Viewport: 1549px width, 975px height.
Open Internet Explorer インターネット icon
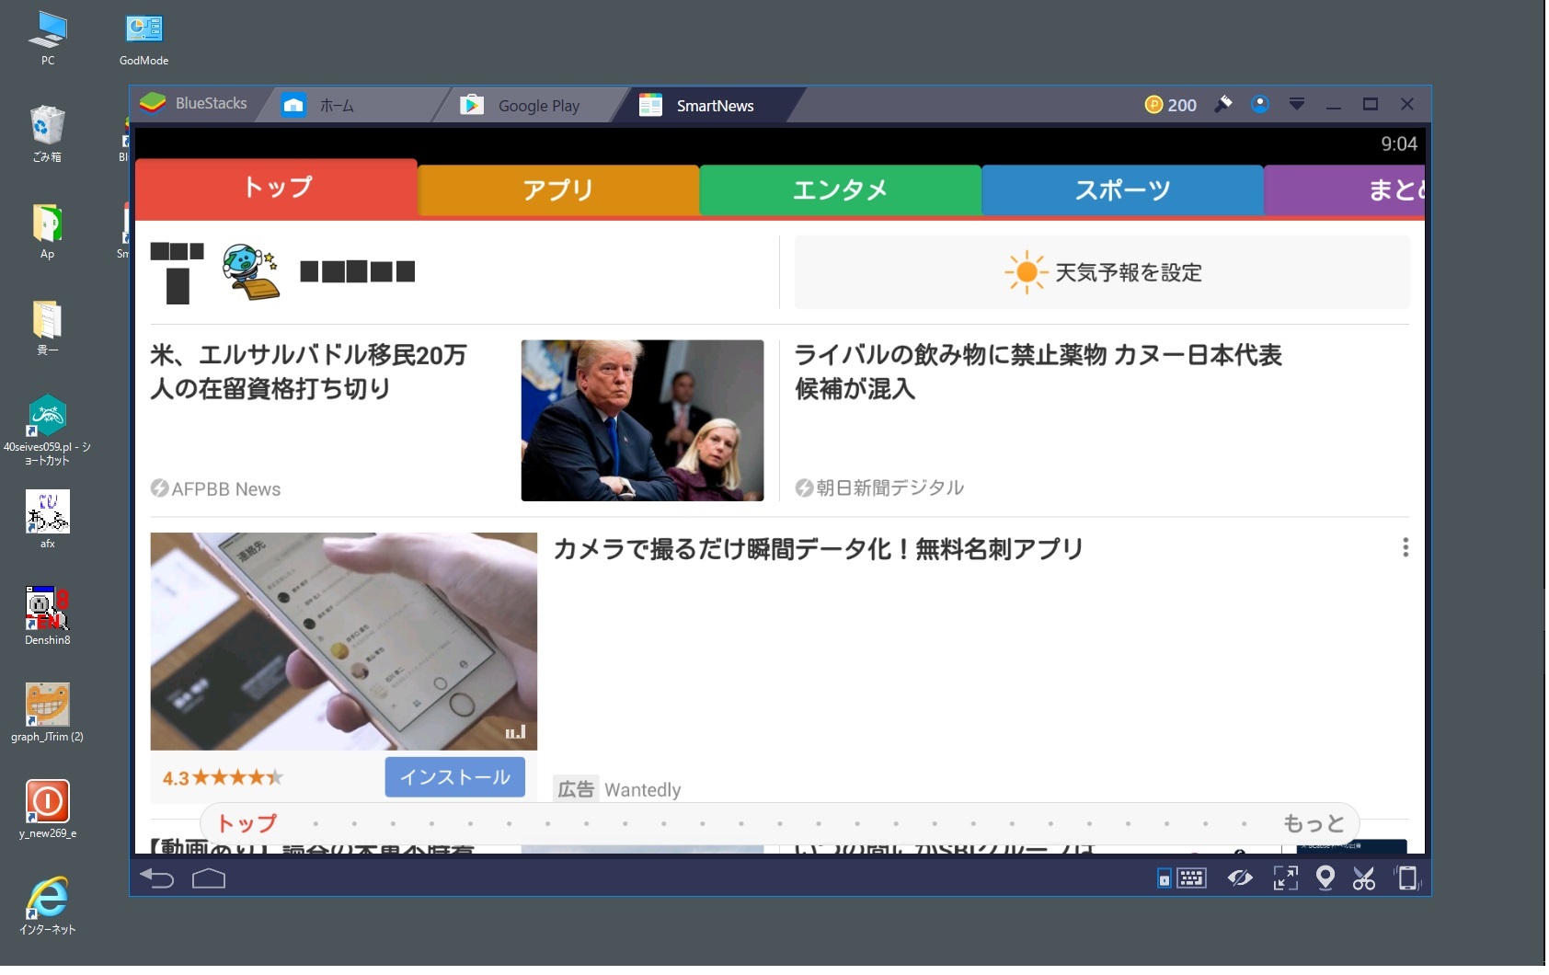(x=48, y=906)
